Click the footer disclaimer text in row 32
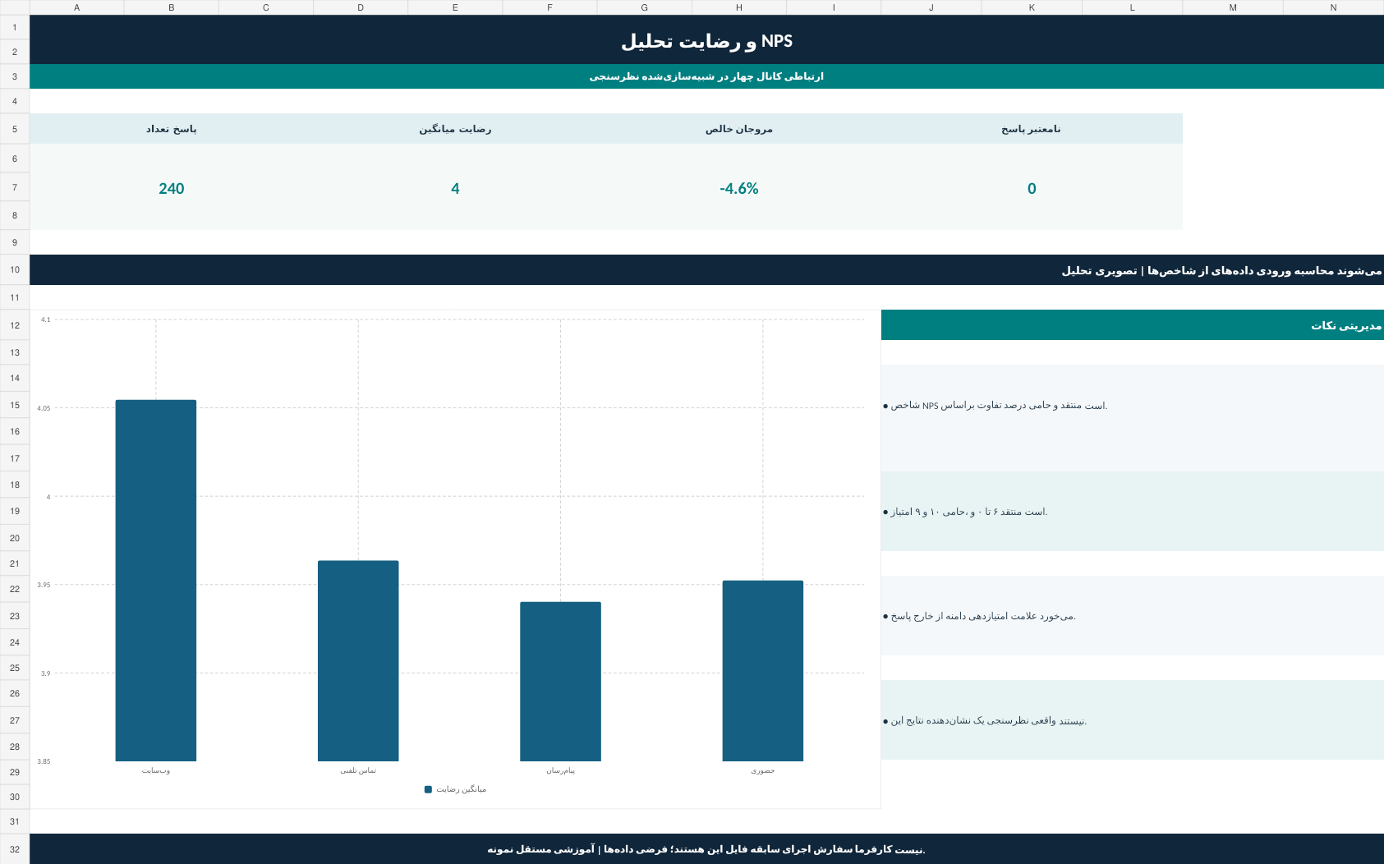The image size is (1384, 864). tap(706, 849)
